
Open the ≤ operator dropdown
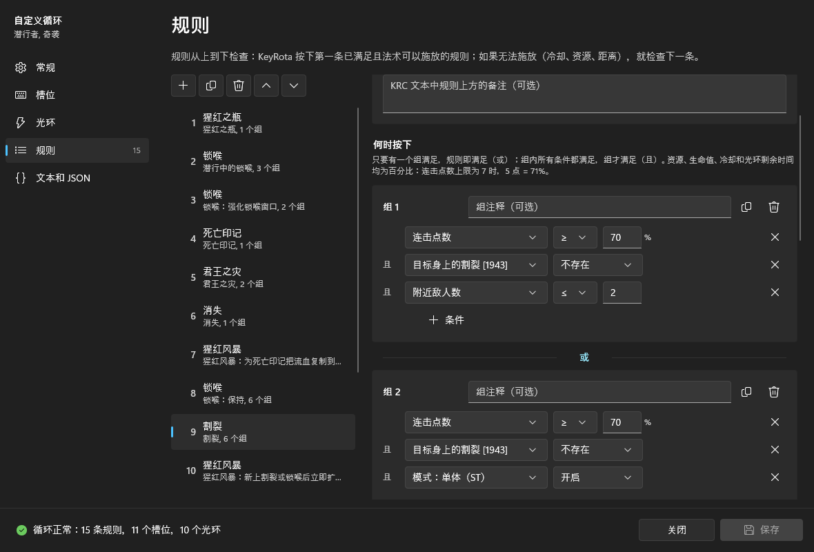pyautogui.click(x=575, y=293)
